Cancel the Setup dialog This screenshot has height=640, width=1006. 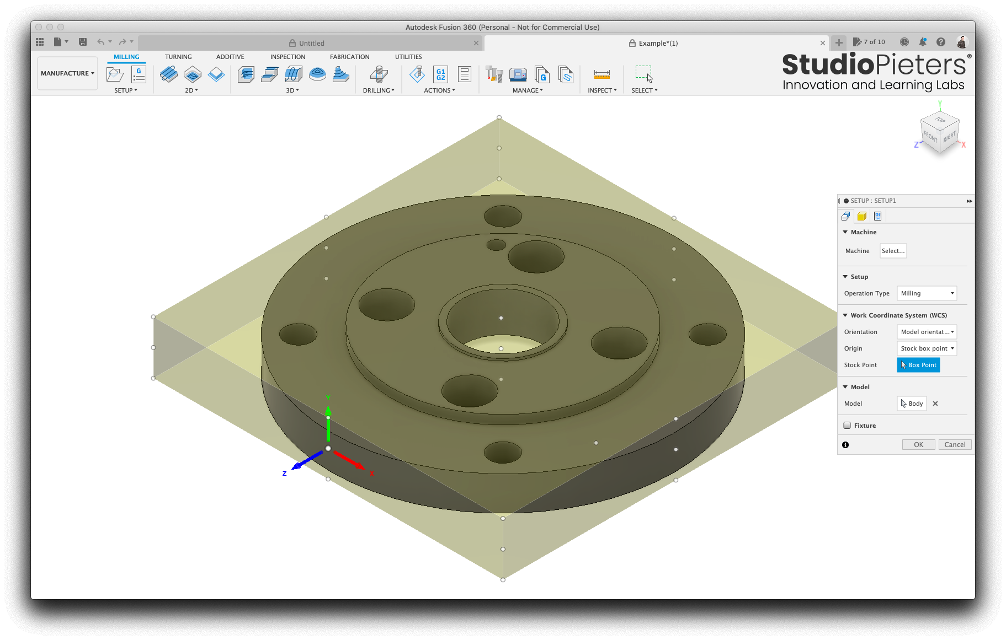pyautogui.click(x=955, y=445)
